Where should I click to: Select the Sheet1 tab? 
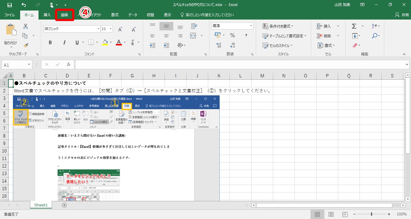[41, 205]
